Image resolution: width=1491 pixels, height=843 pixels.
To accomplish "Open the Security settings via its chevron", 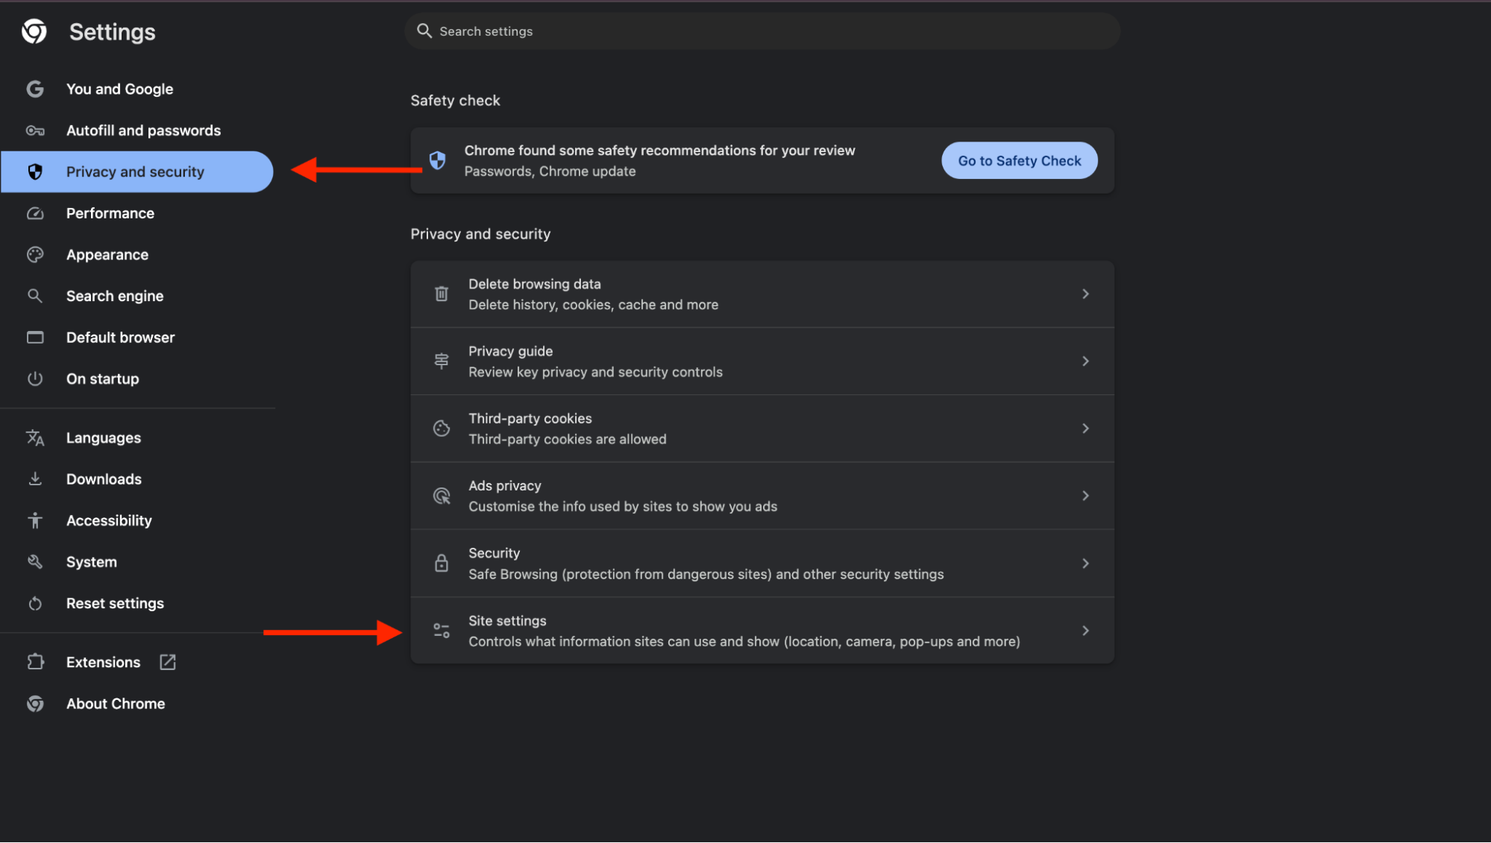I will coord(1085,563).
